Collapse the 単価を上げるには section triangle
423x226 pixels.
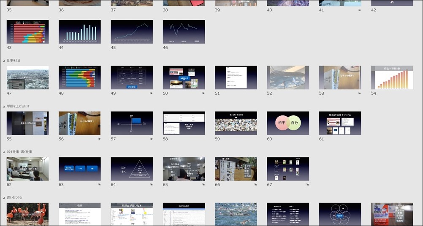tap(4, 106)
